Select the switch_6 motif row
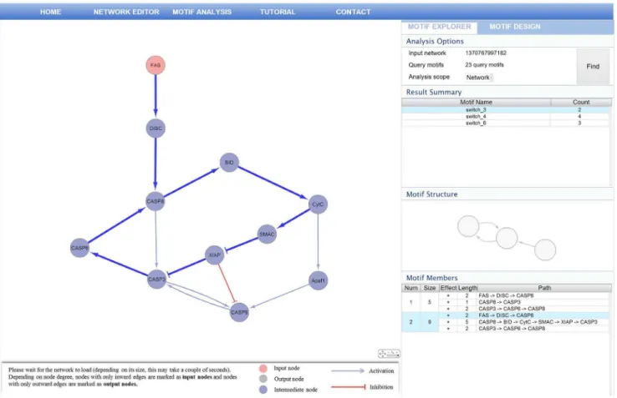 (505, 123)
